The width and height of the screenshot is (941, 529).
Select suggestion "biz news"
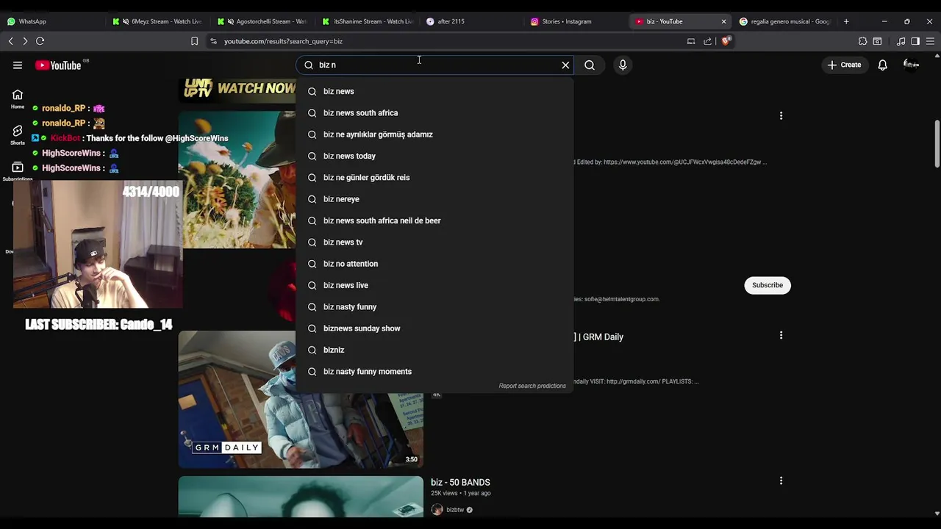point(434,91)
